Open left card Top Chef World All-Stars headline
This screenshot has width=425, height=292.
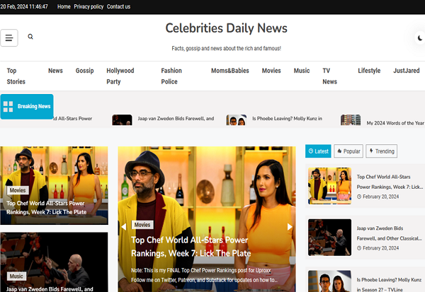pyautogui.click(x=46, y=208)
